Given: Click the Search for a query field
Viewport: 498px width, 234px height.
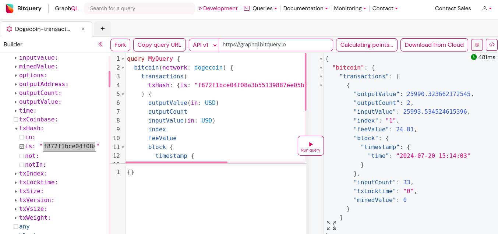Looking at the screenshot, I should 139,8.
